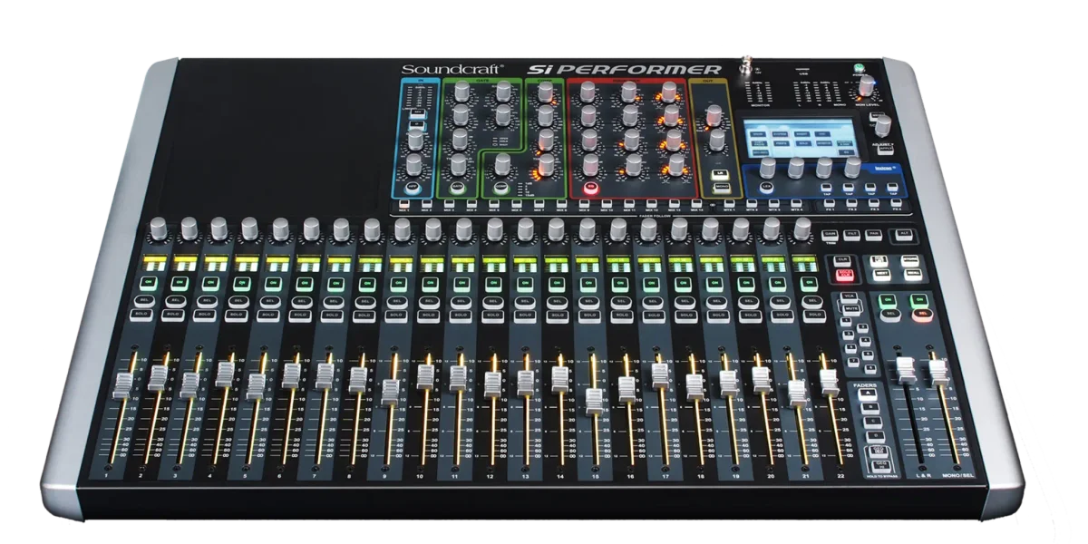The image size is (1088, 544).
Task: Select the MTX 4 matrix button
Action: (x=795, y=205)
